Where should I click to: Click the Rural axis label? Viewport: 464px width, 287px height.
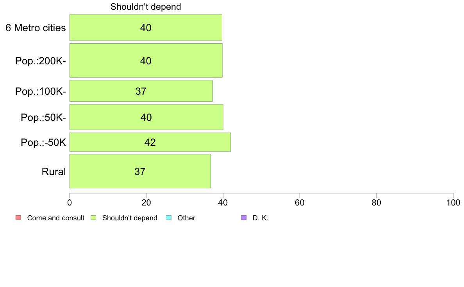point(54,172)
